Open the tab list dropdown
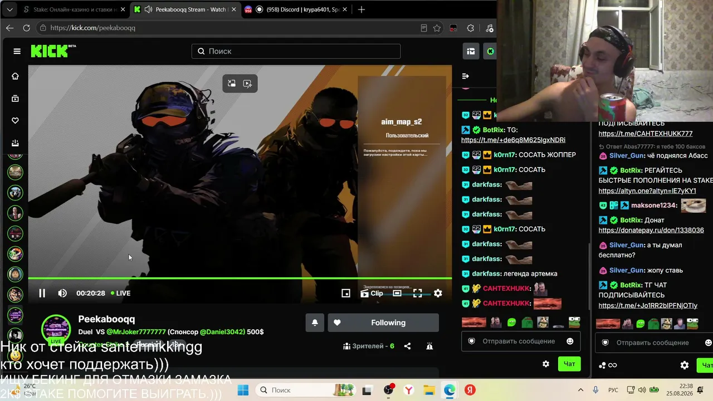This screenshot has width=713, height=401. pos(9,9)
